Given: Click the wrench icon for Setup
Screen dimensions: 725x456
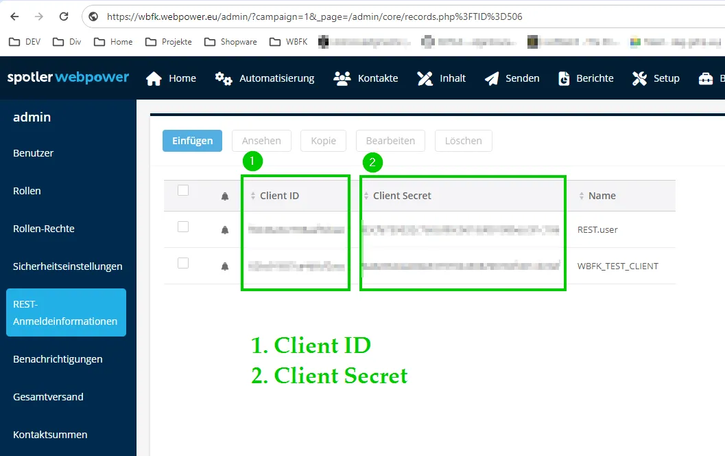Looking at the screenshot, I should [639, 79].
